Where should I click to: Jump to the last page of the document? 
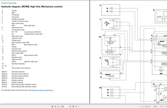(73, 106)
